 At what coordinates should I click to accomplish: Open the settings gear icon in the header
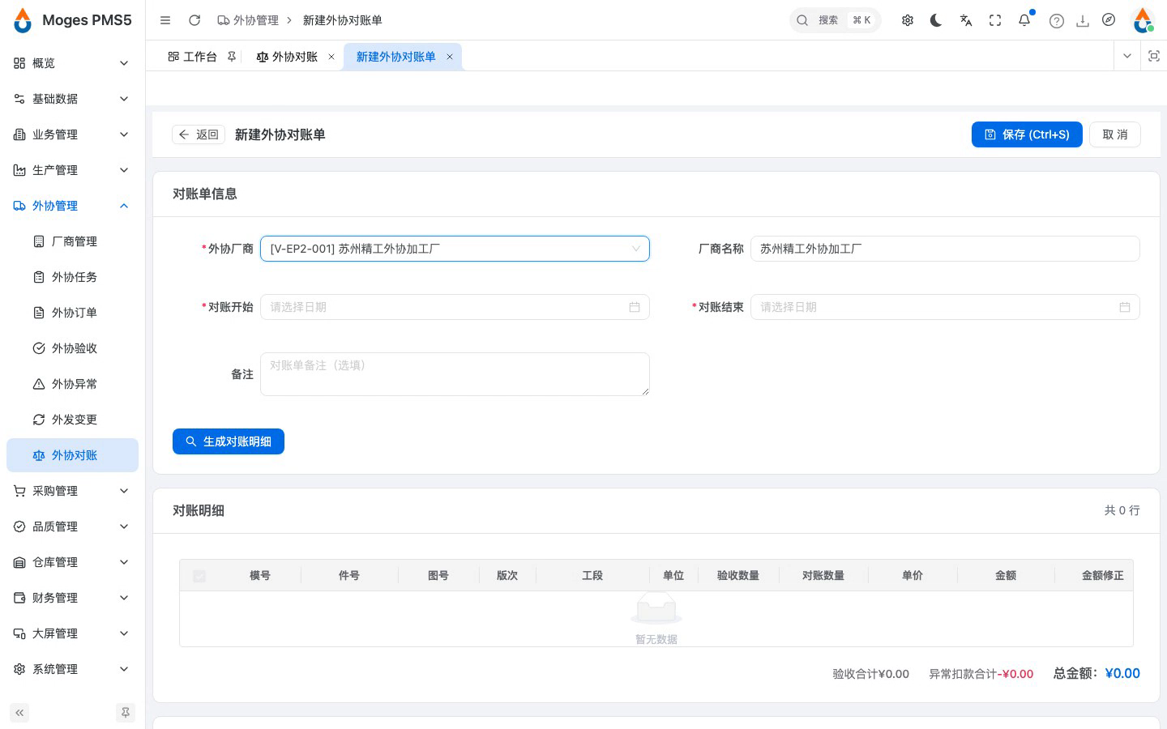tap(908, 20)
